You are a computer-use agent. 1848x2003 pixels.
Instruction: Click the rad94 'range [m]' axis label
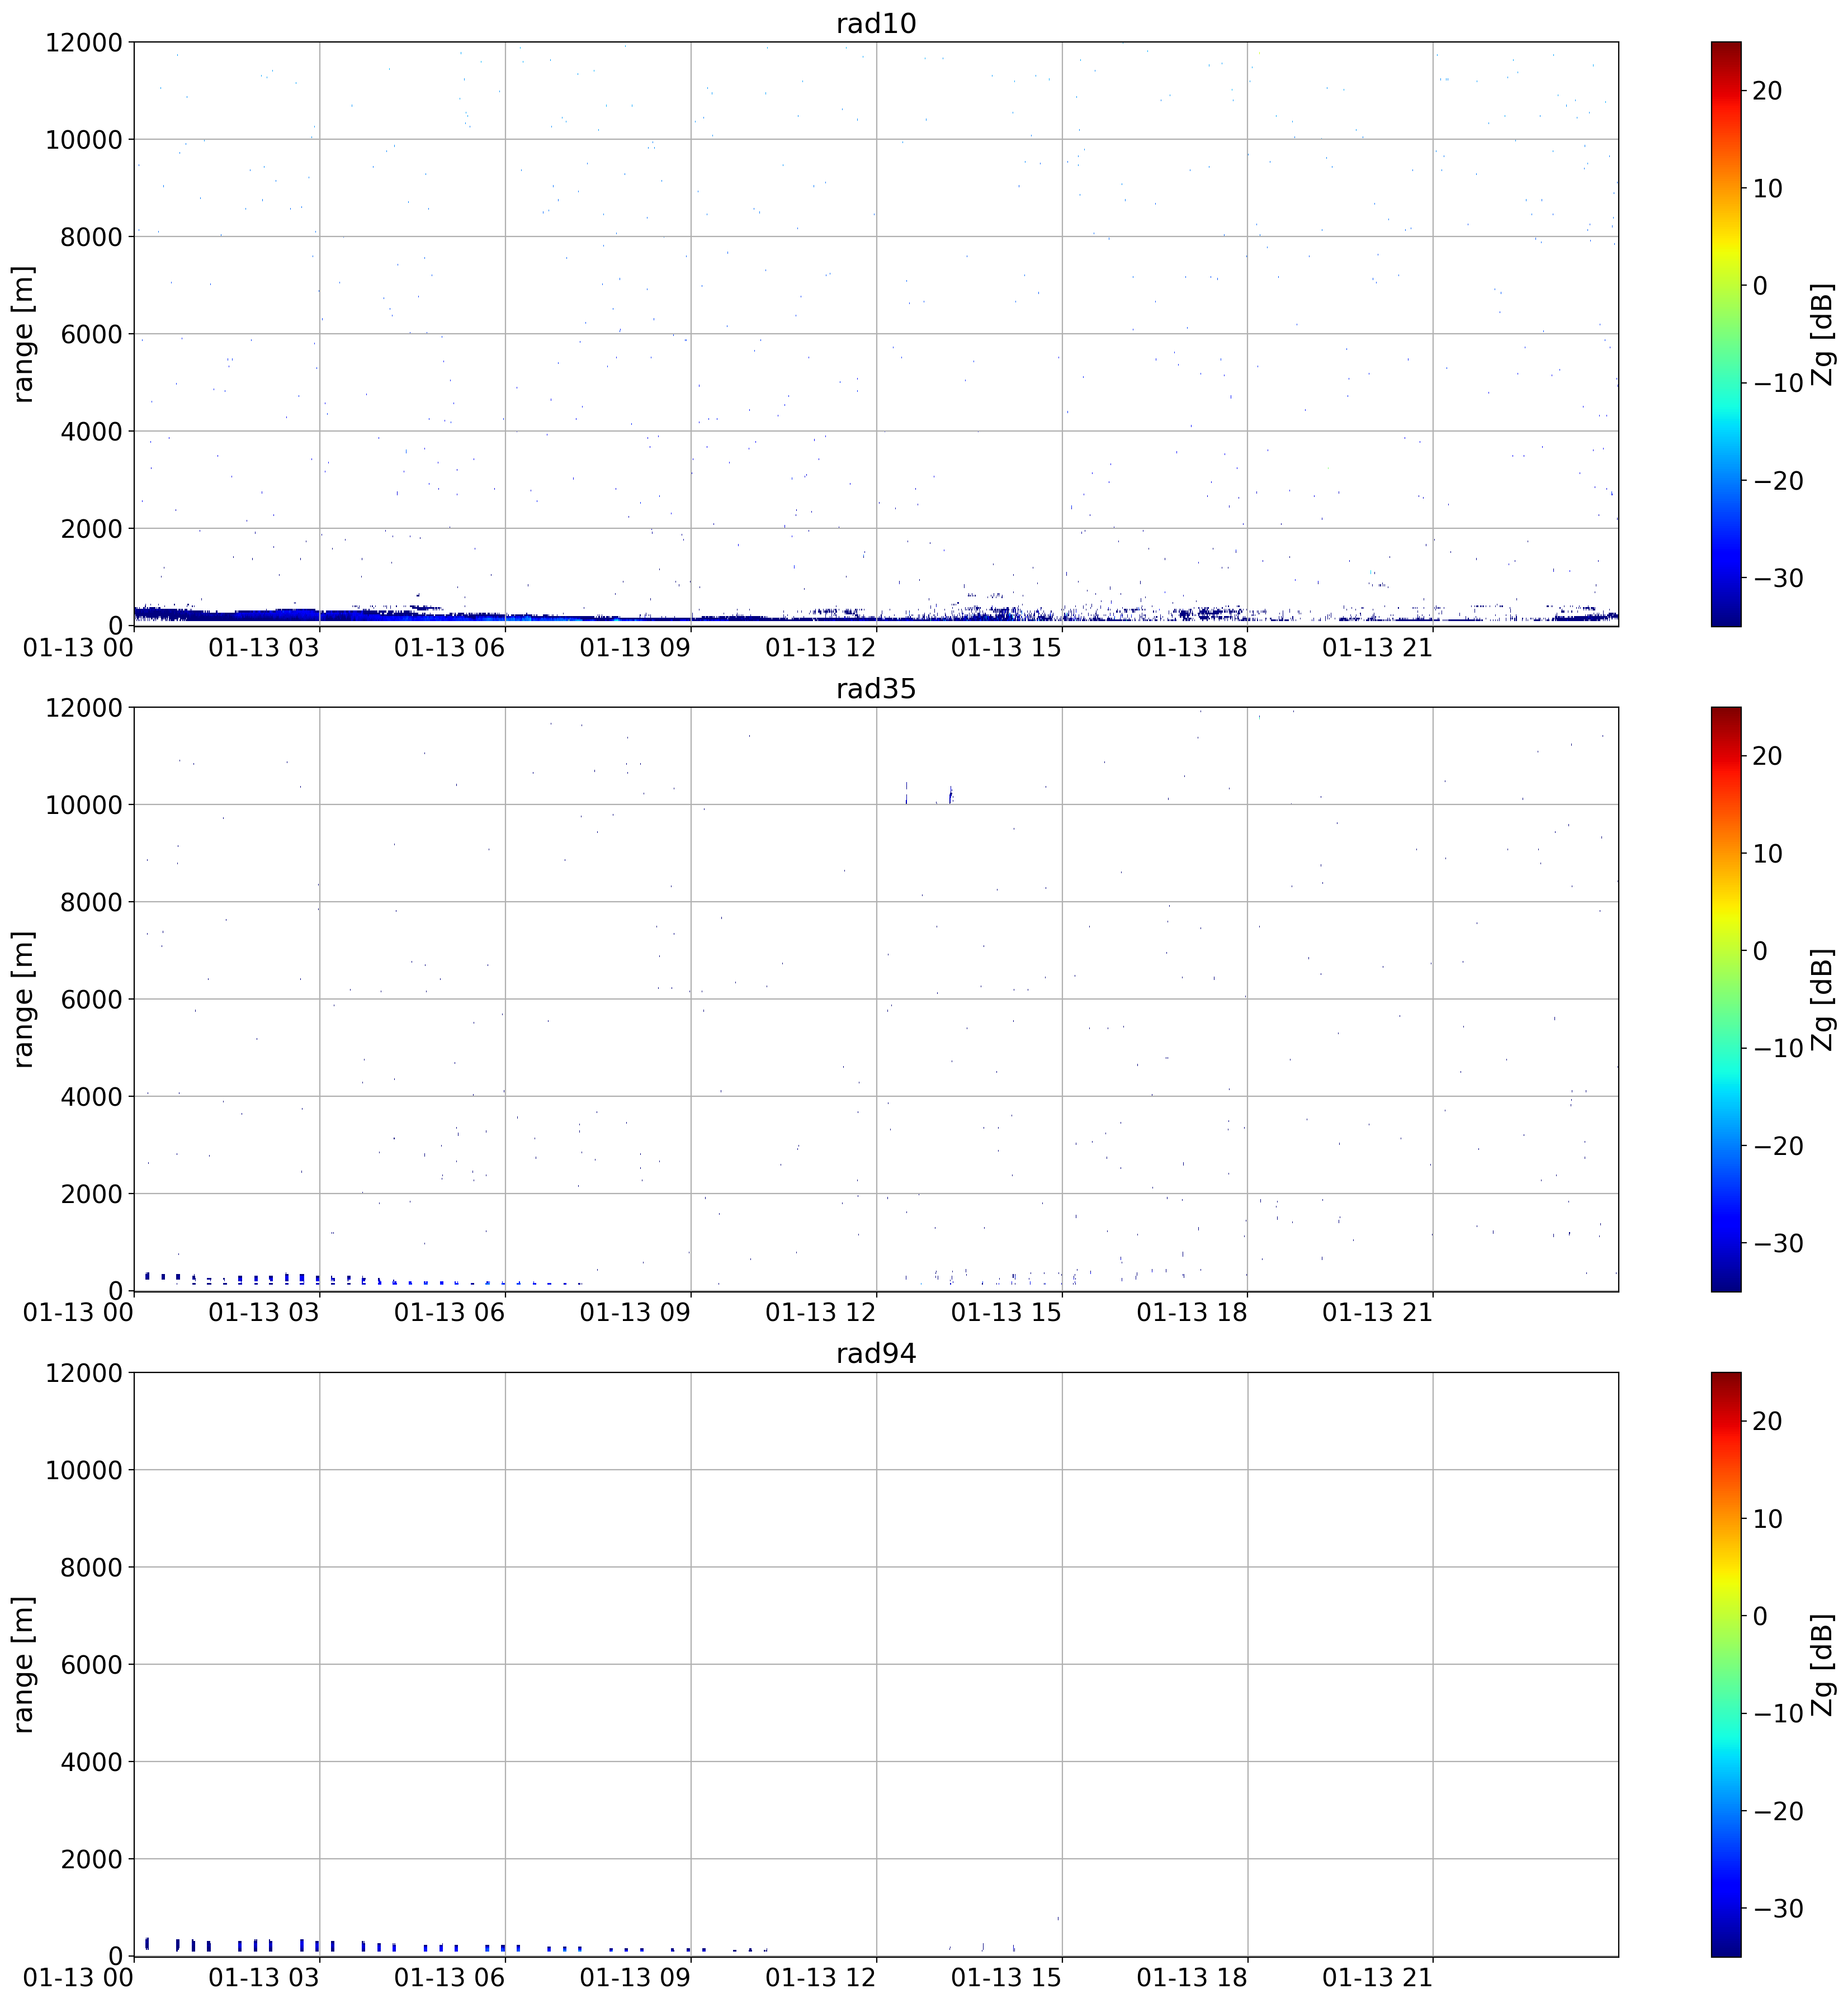point(23,1664)
